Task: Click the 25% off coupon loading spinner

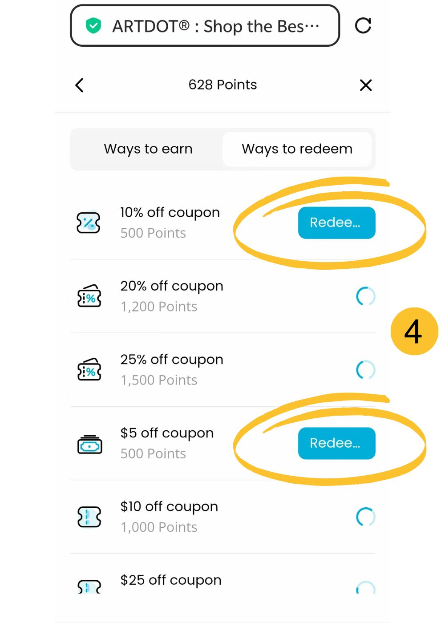Action: click(366, 370)
